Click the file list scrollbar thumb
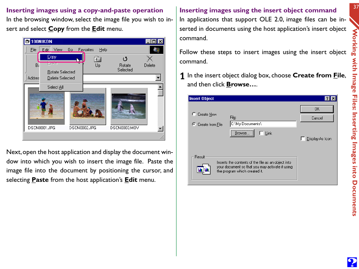 tap(160, 93)
